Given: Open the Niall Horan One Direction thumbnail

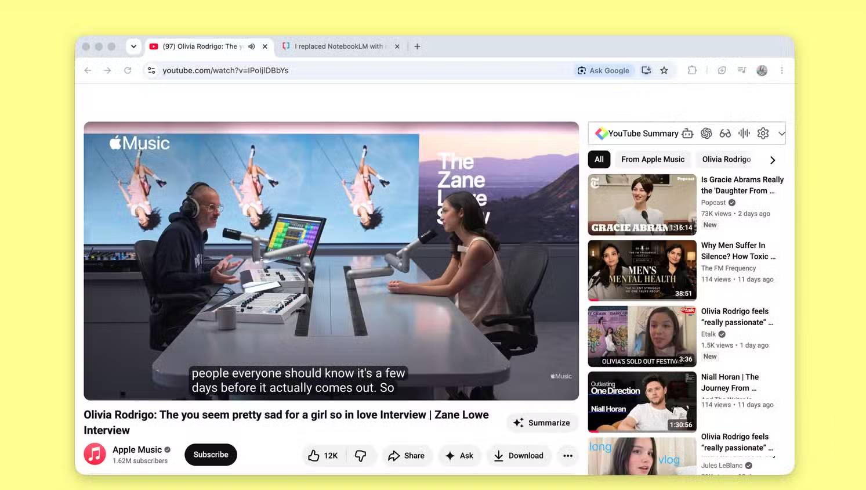Looking at the screenshot, I should click(642, 402).
